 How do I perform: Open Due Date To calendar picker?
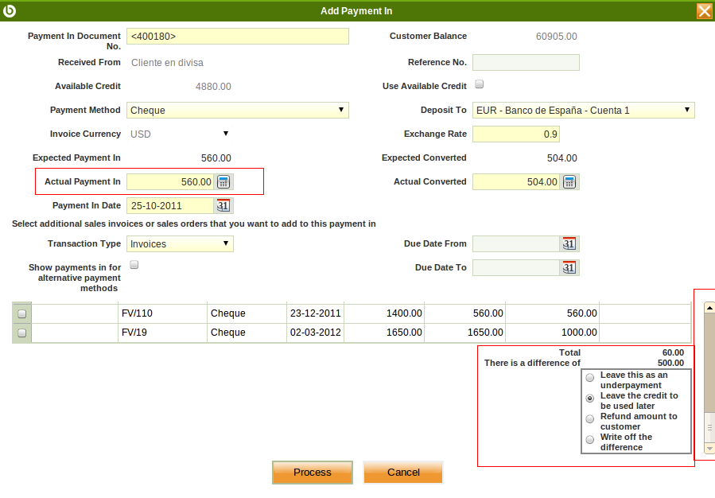(569, 268)
